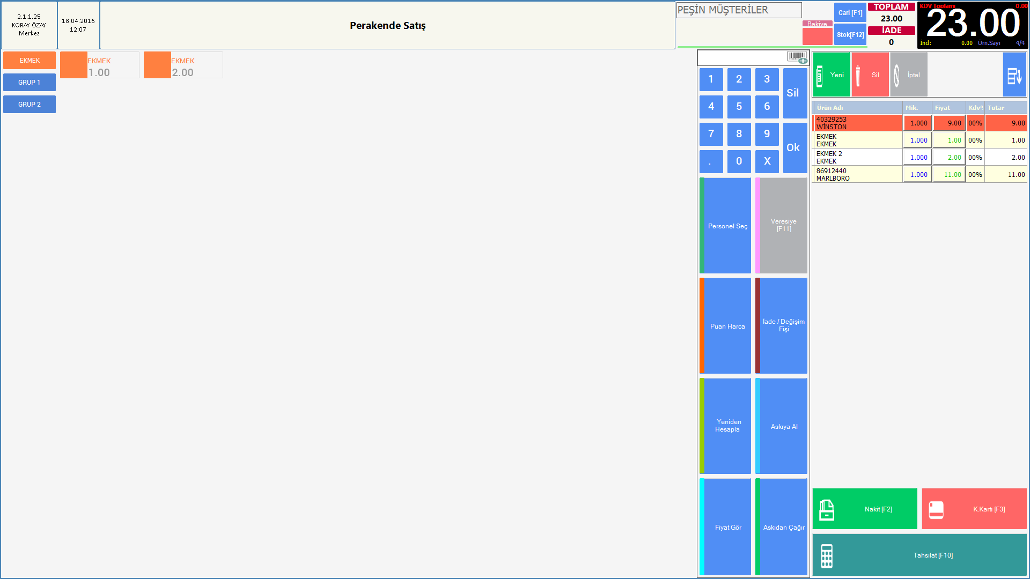Open Cari [F1] customer selection
This screenshot has width=1030, height=579.
point(850,13)
